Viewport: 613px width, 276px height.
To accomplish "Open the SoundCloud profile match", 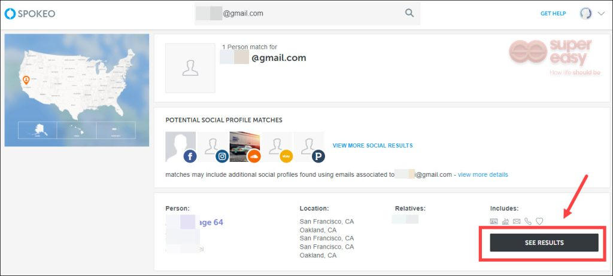I will (245, 147).
